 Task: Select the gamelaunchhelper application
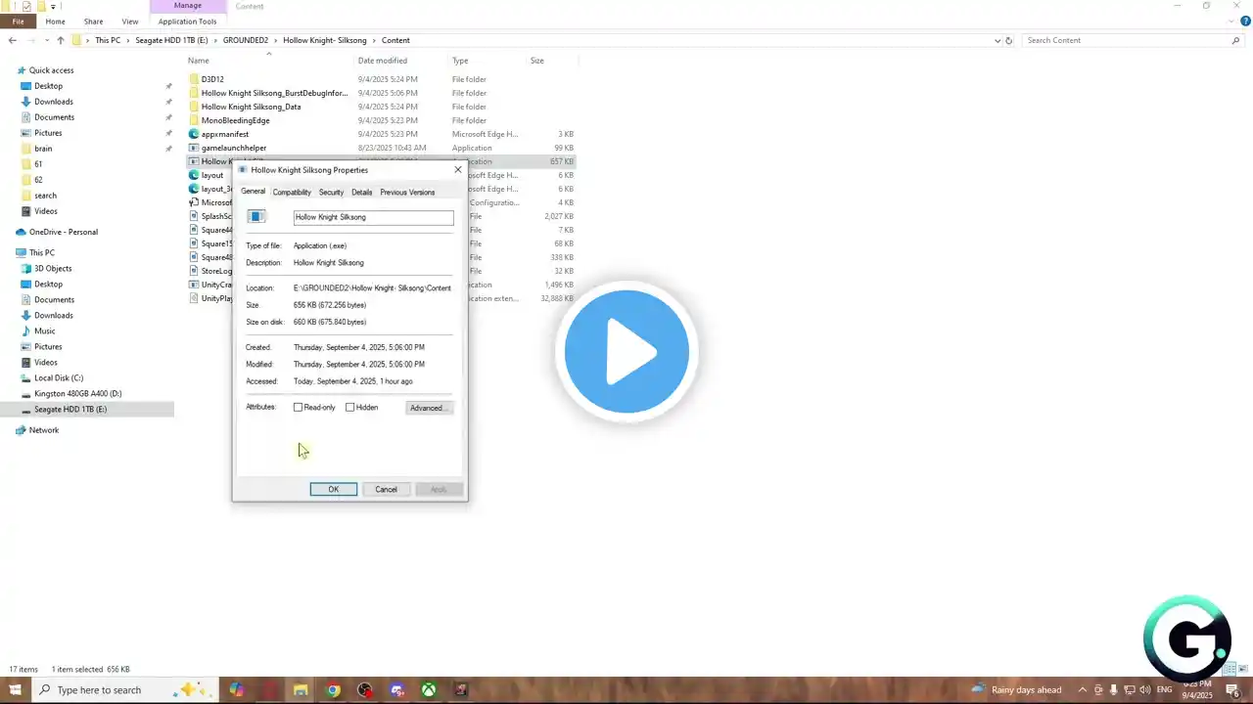pos(234,148)
